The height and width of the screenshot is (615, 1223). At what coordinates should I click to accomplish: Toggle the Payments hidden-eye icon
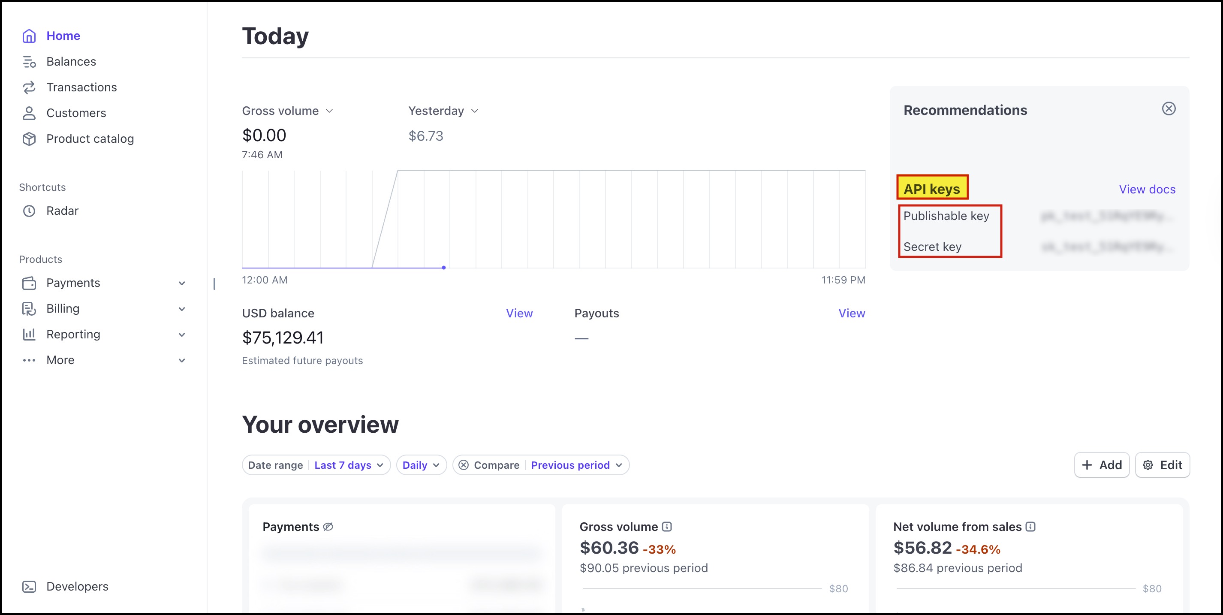328,527
